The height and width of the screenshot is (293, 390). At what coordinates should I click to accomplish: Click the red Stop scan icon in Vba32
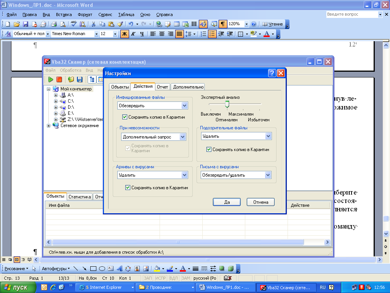tap(59, 79)
